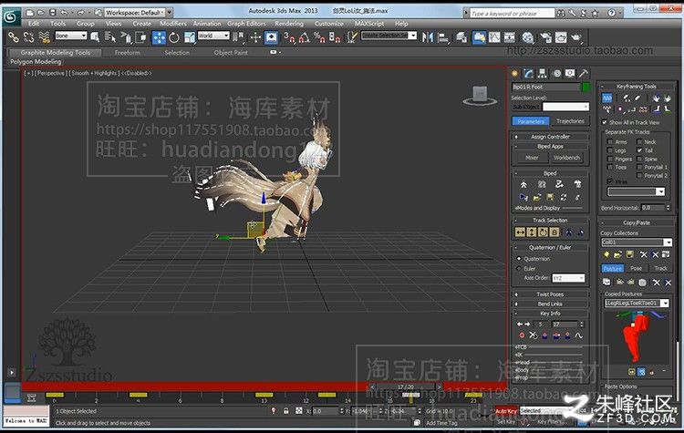Open the Axis Order XYZ dropdown
Image resolution: width=684 pixels, height=433 pixels.
568,278
